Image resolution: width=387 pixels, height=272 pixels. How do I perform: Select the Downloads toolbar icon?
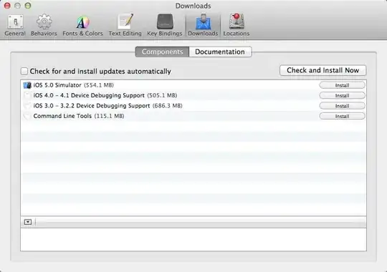pyautogui.click(x=203, y=25)
